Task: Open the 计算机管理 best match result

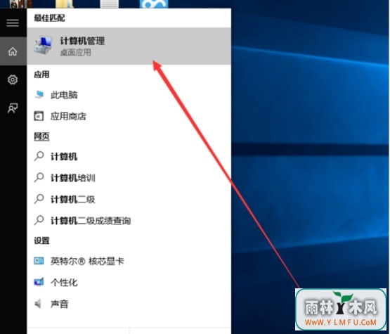Action: 129,46
